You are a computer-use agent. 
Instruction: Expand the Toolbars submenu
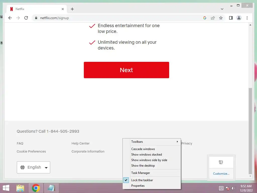152,142
